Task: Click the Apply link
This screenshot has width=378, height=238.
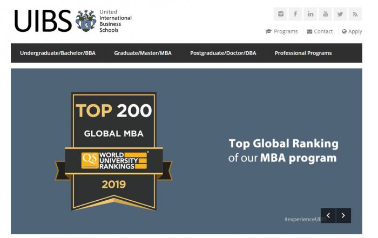Action: [352, 31]
